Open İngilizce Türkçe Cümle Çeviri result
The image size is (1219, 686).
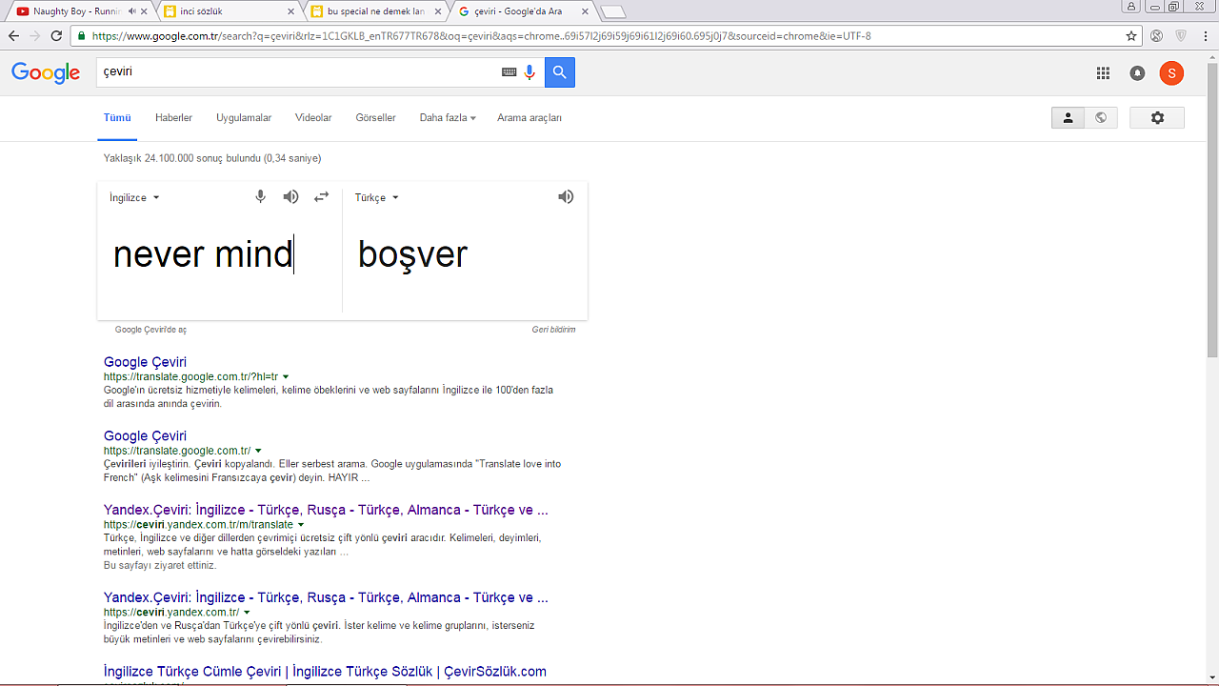click(325, 672)
